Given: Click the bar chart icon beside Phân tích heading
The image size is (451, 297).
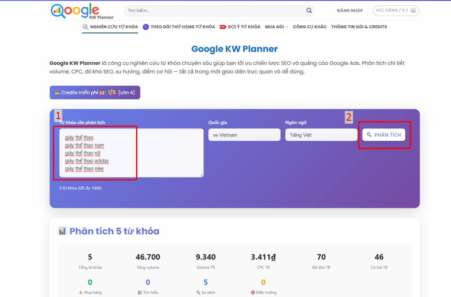Looking at the screenshot, I should click(62, 231).
